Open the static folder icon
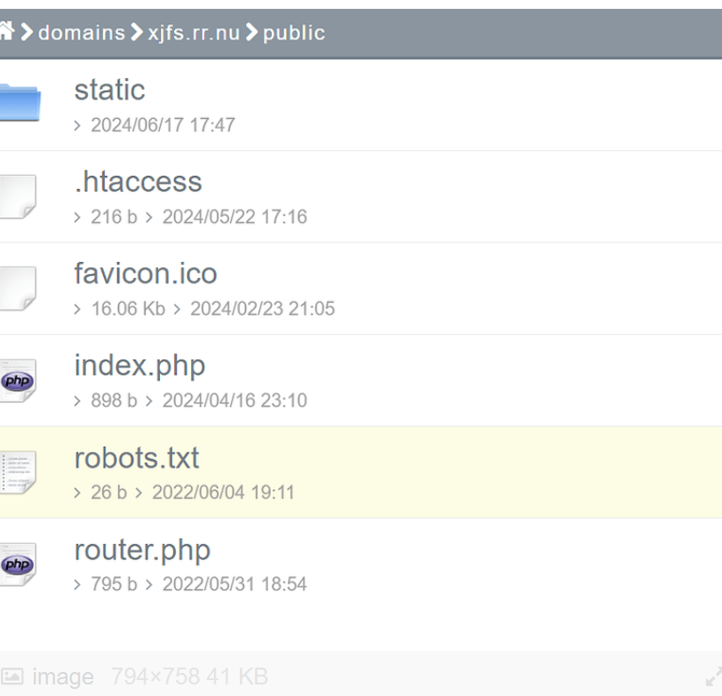The height and width of the screenshot is (696, 722). (x=20, y=103)
